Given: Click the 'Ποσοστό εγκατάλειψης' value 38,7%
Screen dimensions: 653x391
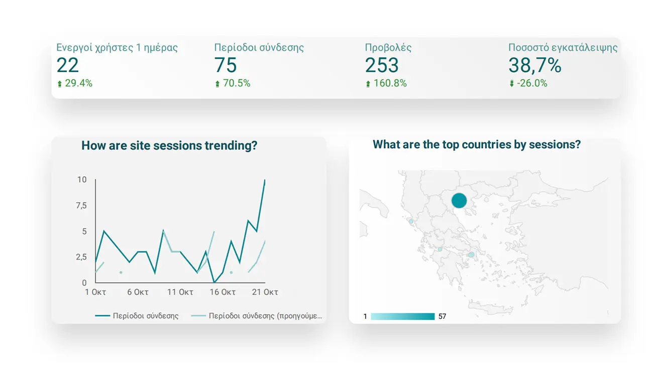Looking at the screenshot, I should 534,66.
